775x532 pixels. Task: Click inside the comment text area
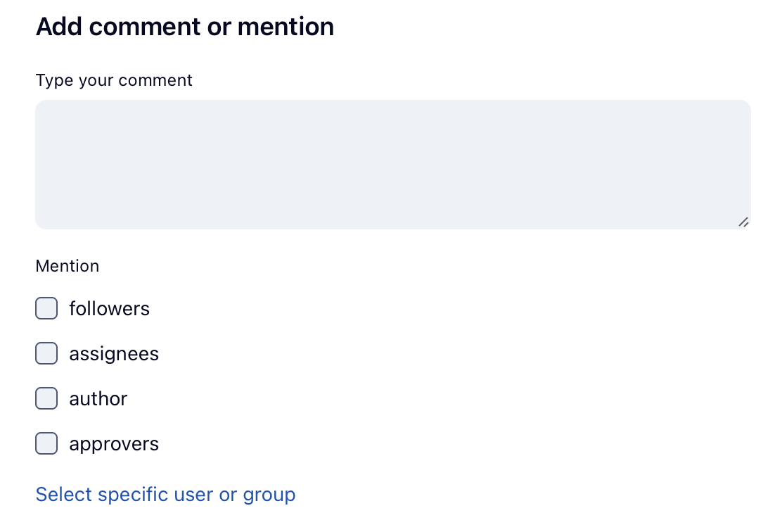click(392, 164)
